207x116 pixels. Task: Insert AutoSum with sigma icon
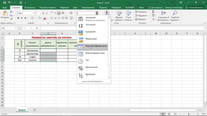pos(153,12)
